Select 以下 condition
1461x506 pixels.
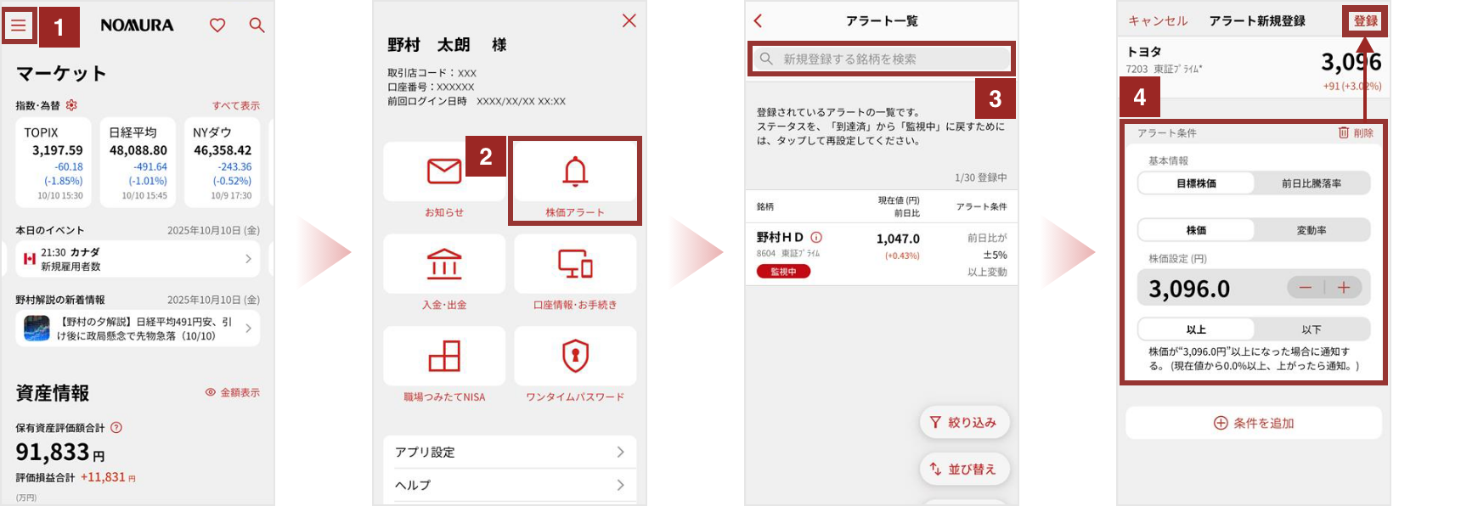tap(1312, 329)
